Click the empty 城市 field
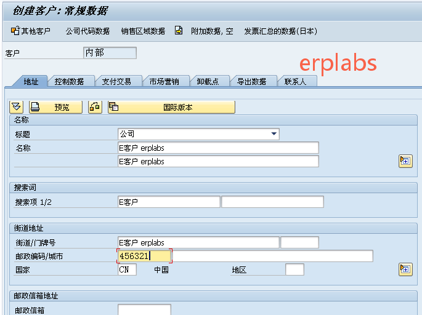The width and height of the screenshot is (422, 315). click(272, 256)
